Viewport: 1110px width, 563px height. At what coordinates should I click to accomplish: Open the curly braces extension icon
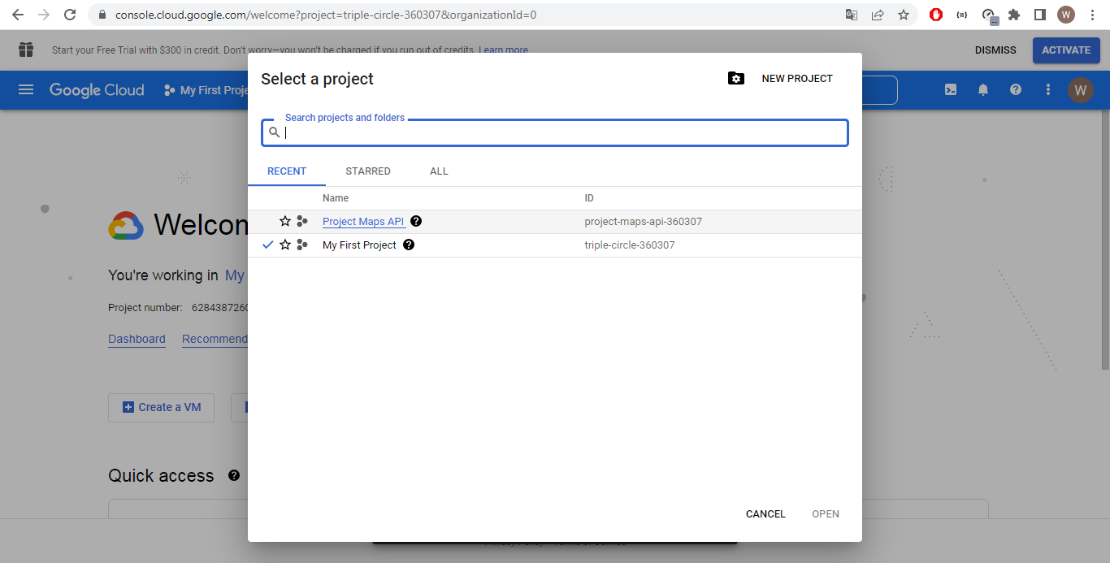coord(962,15)
